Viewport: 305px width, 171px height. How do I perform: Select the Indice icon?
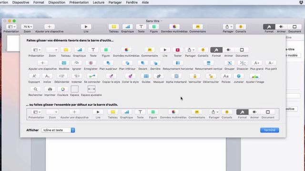tap(47, 76)
